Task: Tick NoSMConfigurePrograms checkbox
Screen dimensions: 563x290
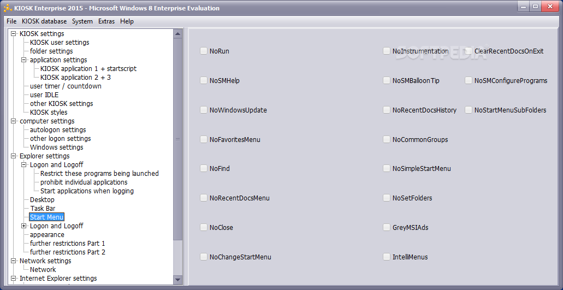Action: [468, 80]
